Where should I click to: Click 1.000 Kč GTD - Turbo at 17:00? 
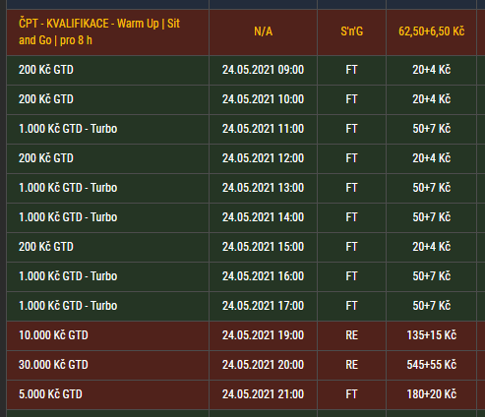[68, 306]
